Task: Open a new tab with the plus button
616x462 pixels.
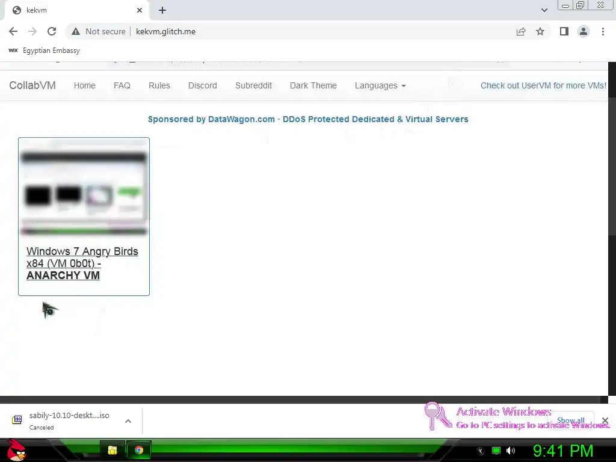Action: 162,10
